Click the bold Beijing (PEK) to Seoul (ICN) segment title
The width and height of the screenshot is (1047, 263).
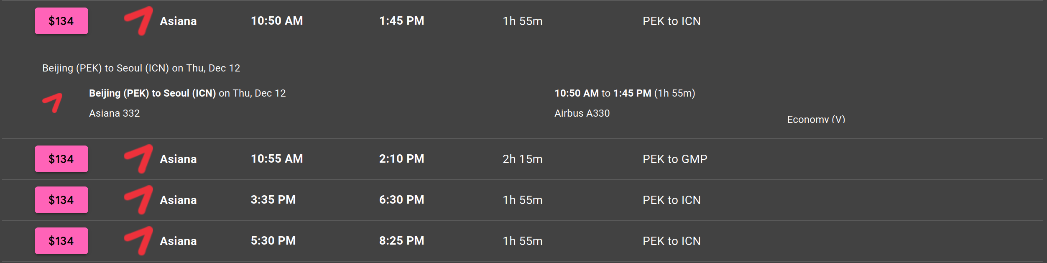coord(152,93)
